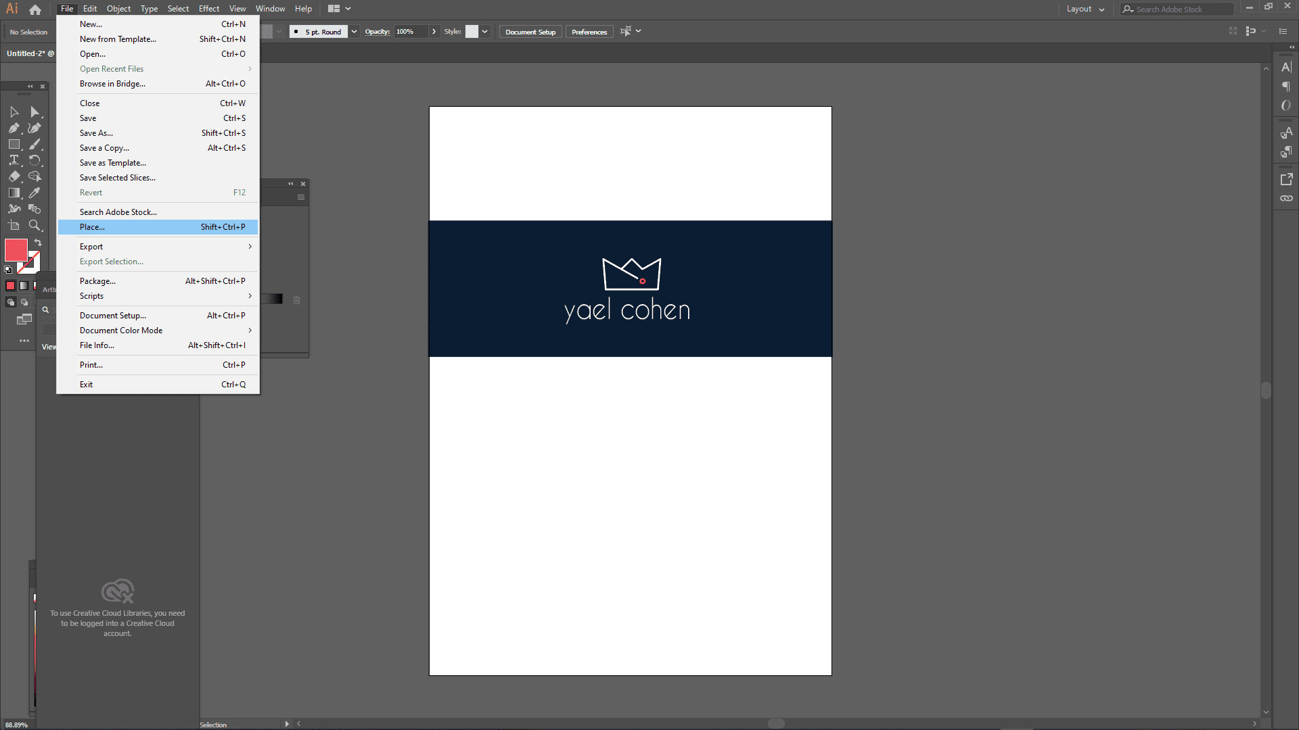
Task: Open the Layout workspace dropdown
Action: [1085, 9]
